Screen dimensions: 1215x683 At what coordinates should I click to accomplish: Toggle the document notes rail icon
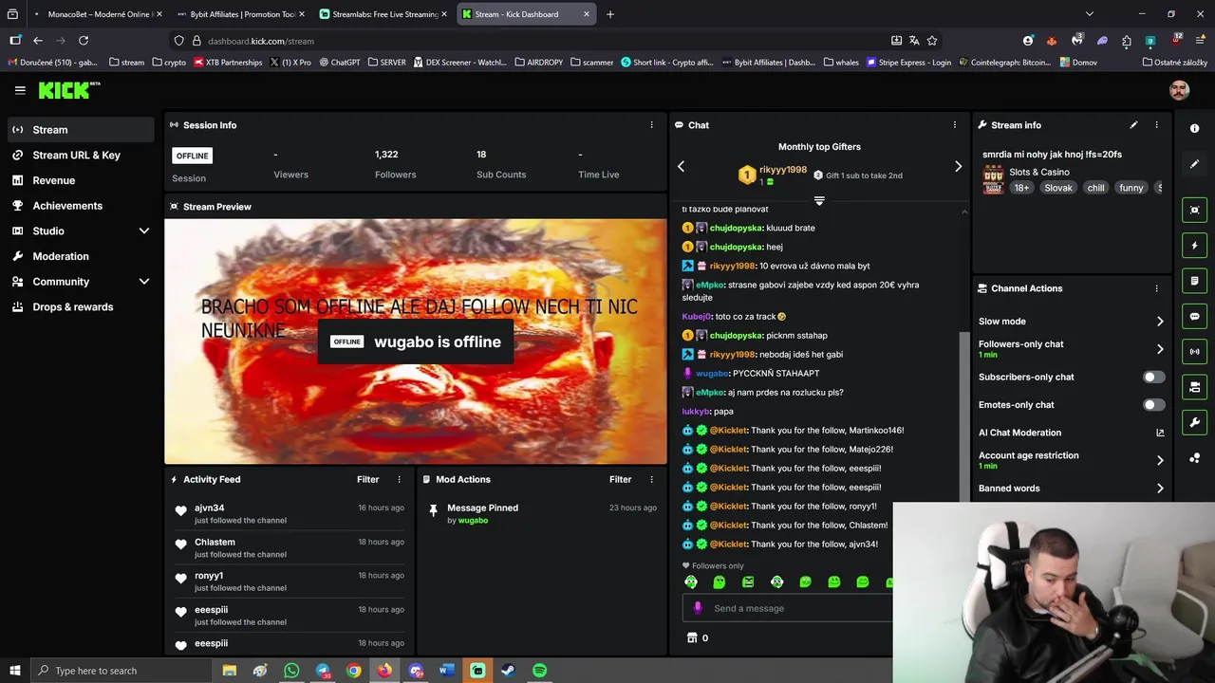coord(1195,281)
